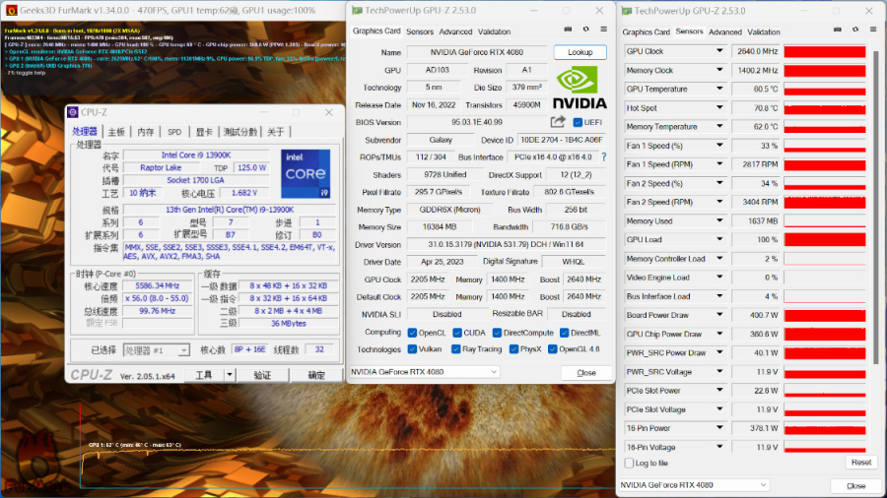887x498 pixels.
Task: Open CPU-Z 内存 tab
Action: [x=146, y=132]
